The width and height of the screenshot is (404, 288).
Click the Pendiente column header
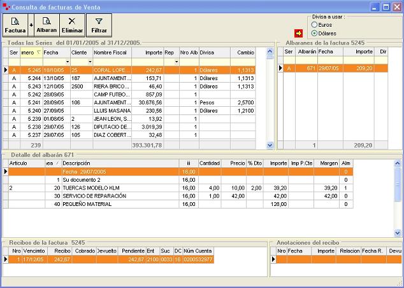point(133,251)
